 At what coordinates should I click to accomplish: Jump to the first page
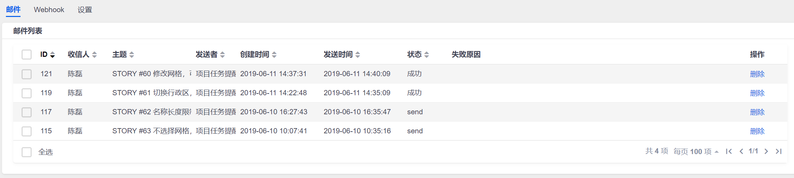click(x=729, y=151)
